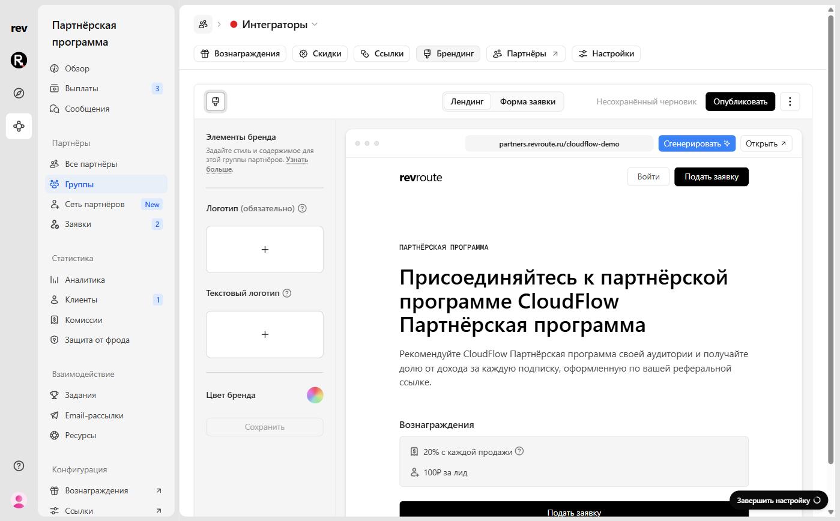
Task: Select the Лендинг toggle option
Action: coord(467,101)
